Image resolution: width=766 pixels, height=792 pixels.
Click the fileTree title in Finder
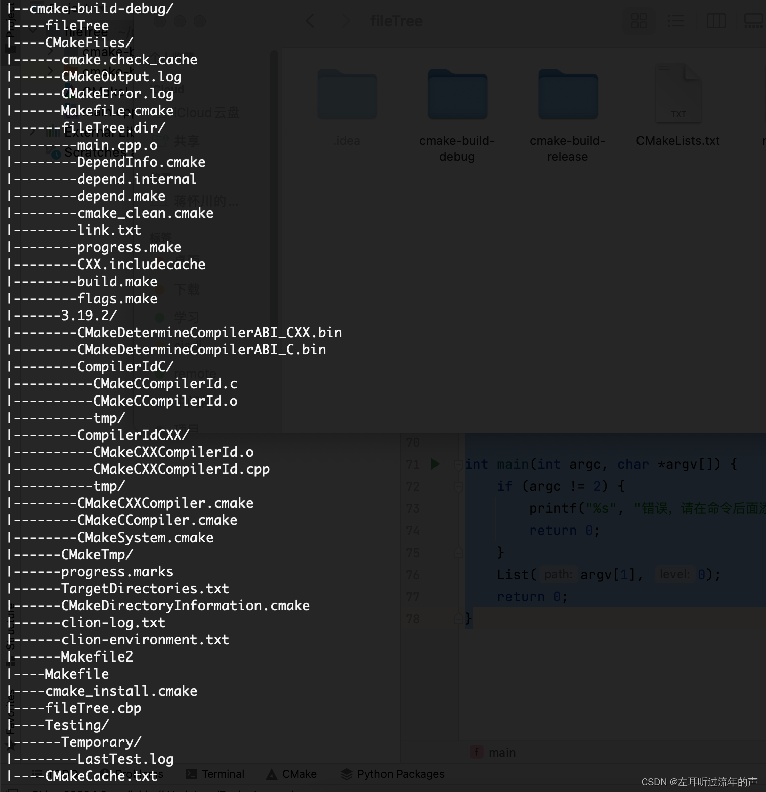pos(396,21)
